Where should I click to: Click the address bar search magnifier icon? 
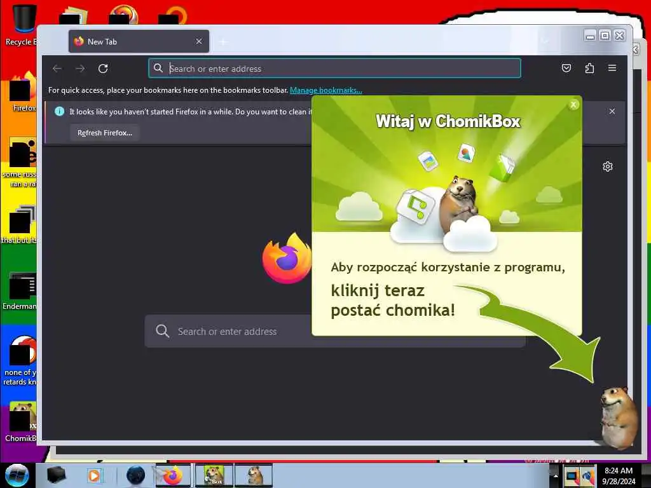pos(158,68)
